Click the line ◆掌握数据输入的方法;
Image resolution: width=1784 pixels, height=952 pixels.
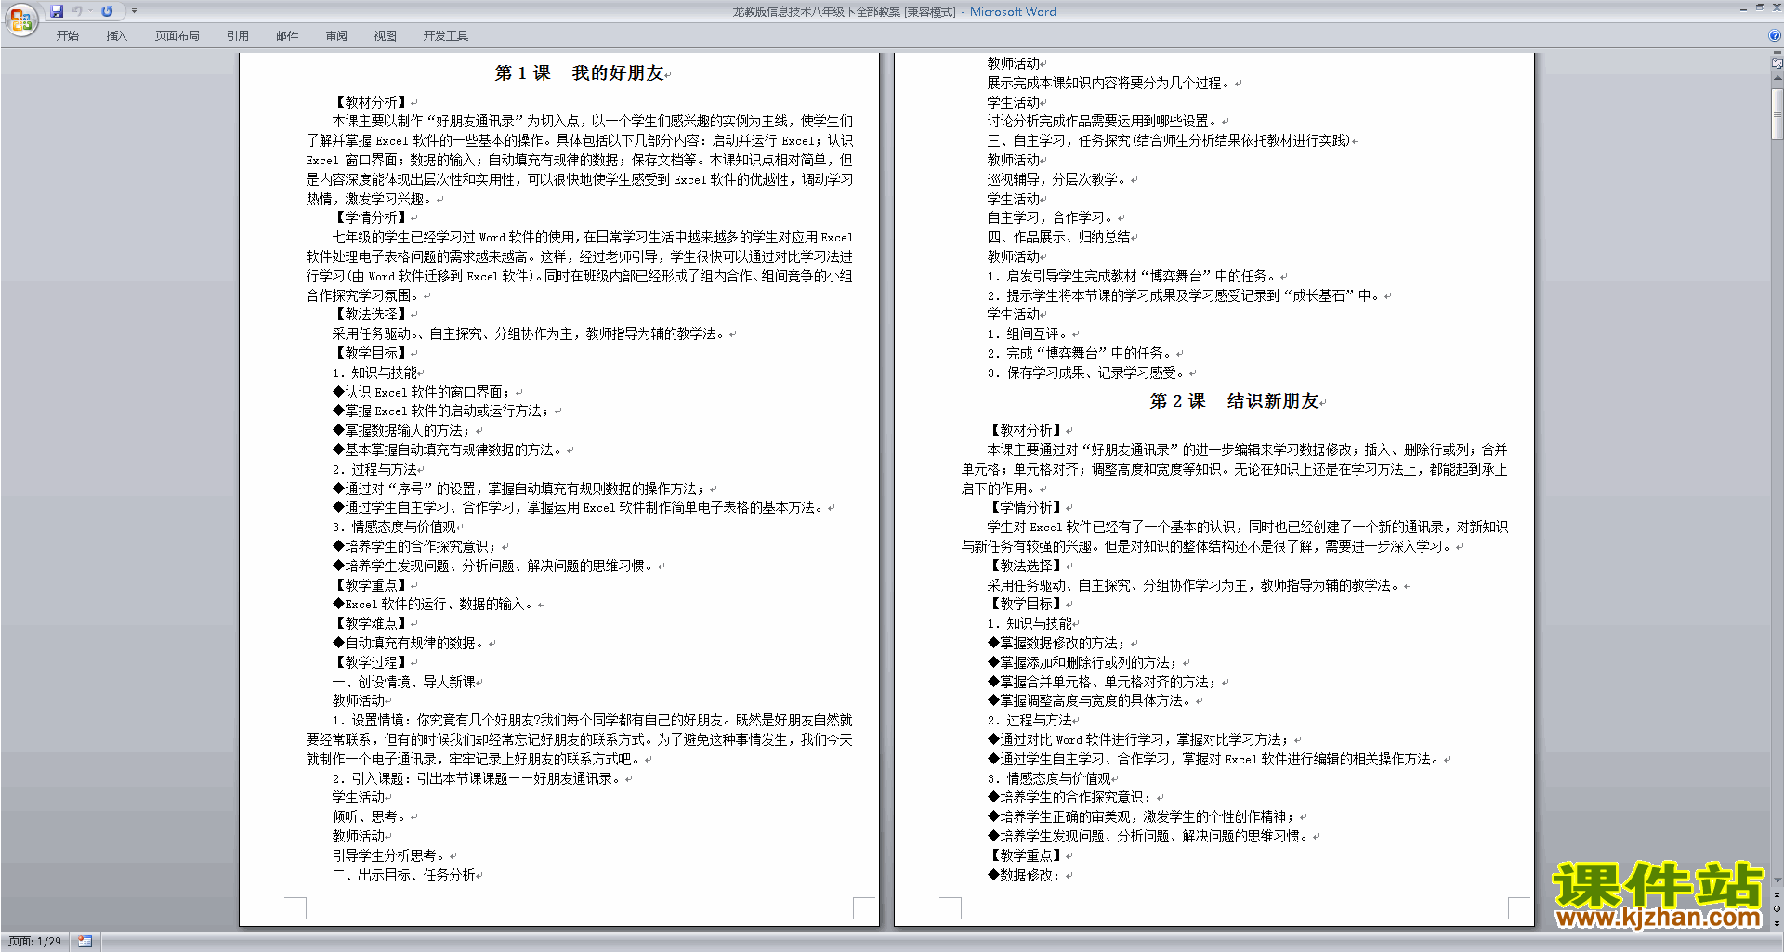(402, 430)
